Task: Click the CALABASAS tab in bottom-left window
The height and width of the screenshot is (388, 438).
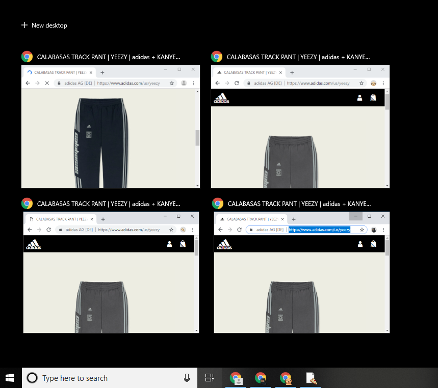Action: [60, 219]
